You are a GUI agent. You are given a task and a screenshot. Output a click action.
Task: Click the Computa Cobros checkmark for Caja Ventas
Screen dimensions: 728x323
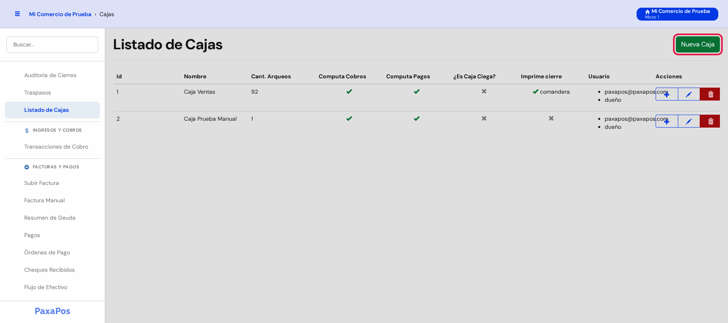(x=349, y=92)
